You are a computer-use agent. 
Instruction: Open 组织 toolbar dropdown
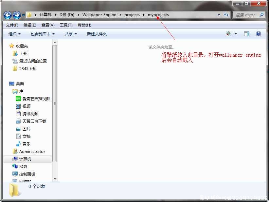coord(14,34)
